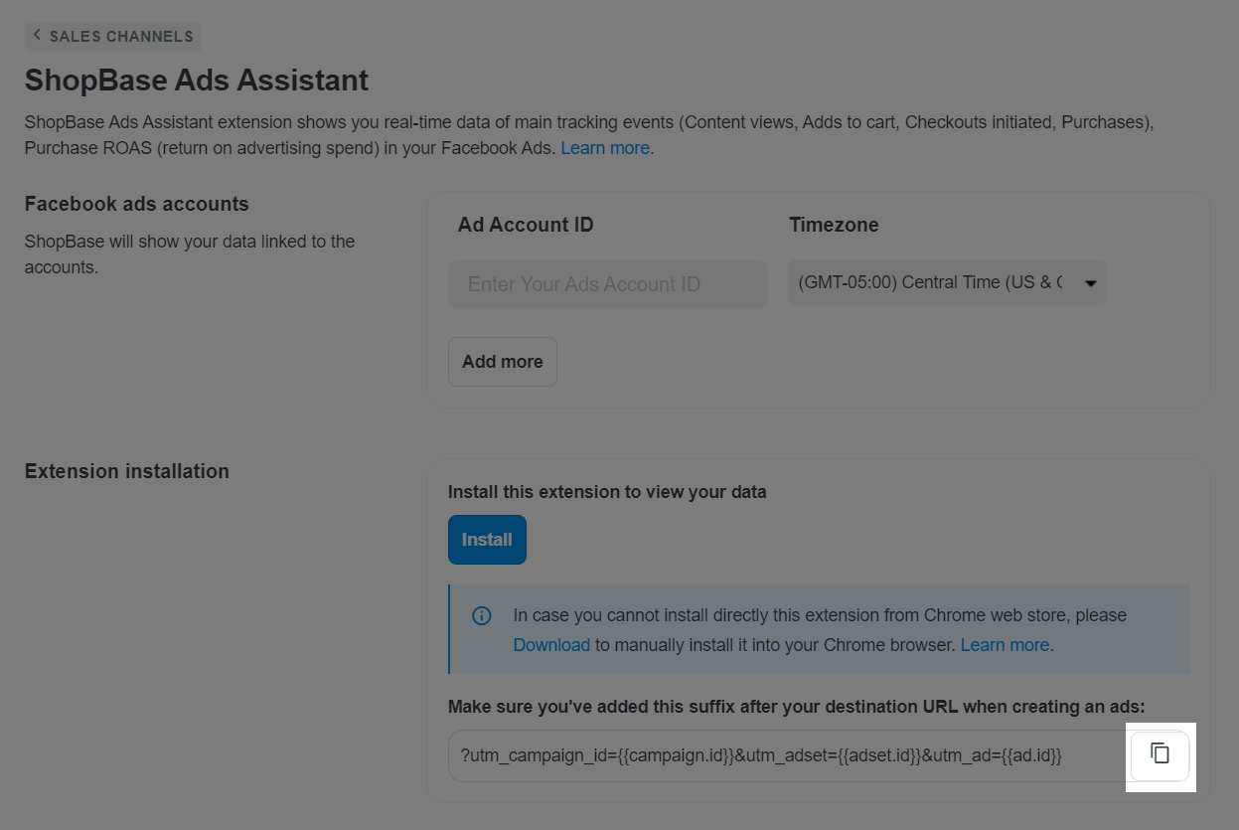Click the back chevron beside Sales Channels
Viewport: 1239px width, 830px height.
pyautogui.click(x=38, y=36)
